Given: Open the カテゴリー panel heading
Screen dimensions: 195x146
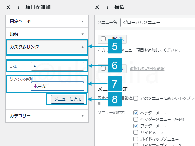Looking at the screenshot, I should coord(47,116).
